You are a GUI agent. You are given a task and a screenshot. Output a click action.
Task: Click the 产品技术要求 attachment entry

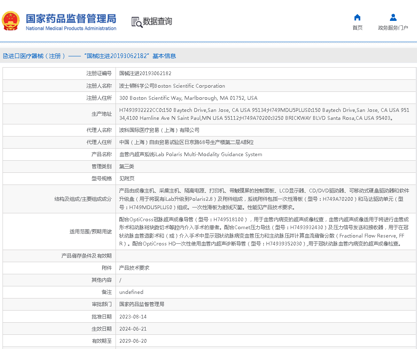134,268
